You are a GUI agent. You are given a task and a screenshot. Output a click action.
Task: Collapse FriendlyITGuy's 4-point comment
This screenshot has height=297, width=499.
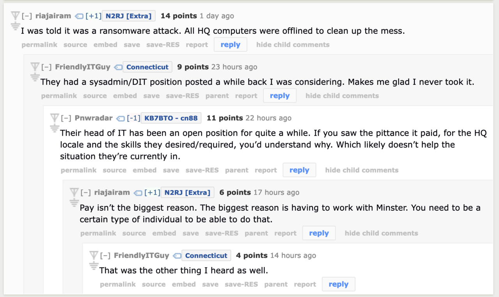point(105,256)
